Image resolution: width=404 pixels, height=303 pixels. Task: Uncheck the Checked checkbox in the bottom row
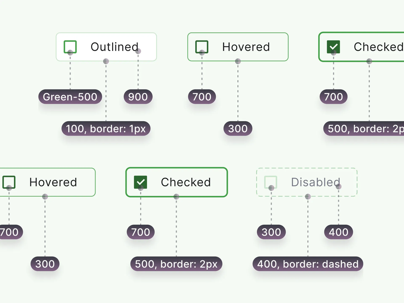tap(140, 182)
